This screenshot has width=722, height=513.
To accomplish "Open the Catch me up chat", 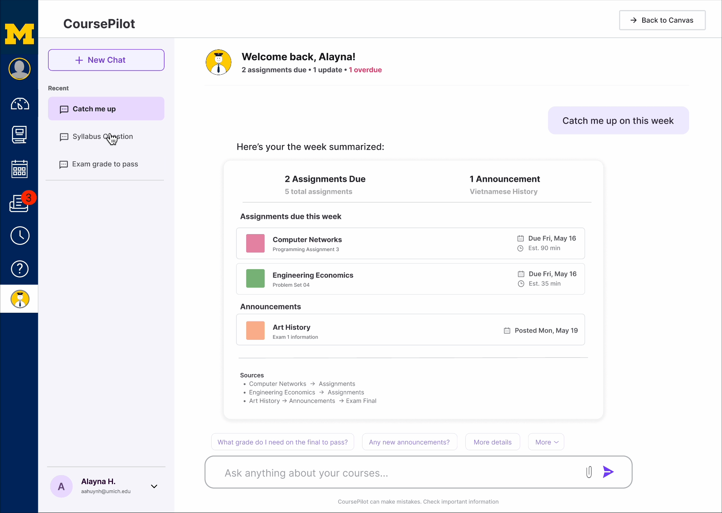I will (106, 109).
